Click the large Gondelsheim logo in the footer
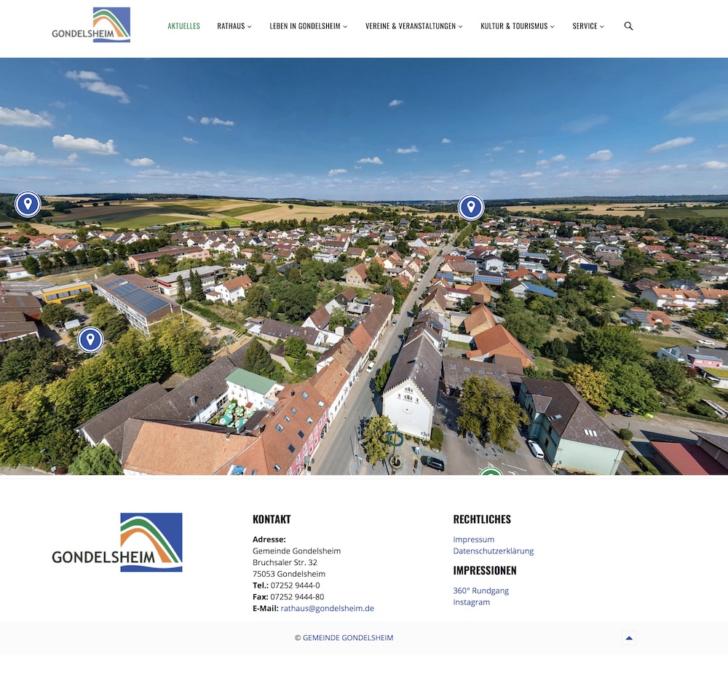Screen dimensions: 728x678 [117, 543]
